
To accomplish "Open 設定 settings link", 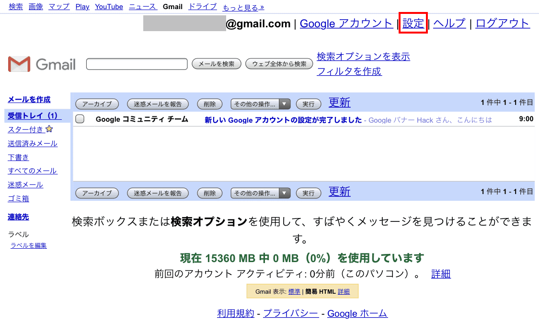I will pos(413,23).
